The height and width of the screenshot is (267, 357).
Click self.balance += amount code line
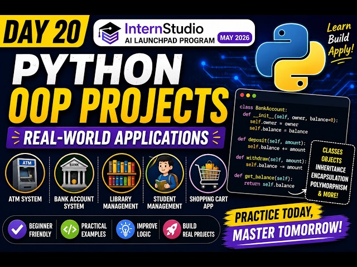pos(277,148)
